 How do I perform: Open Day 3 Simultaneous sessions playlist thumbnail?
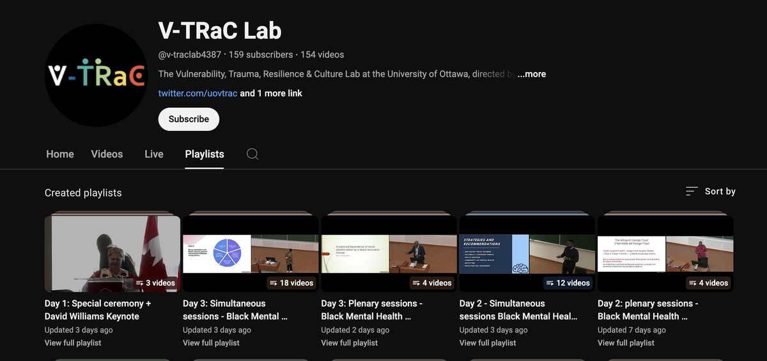click(251, 253)
